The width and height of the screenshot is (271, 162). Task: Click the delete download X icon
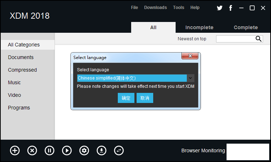tap(32, 150)
